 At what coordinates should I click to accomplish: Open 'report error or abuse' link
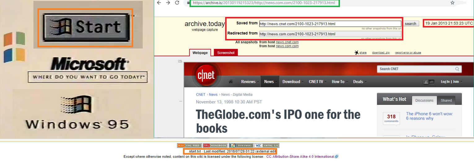click(408, 53)
